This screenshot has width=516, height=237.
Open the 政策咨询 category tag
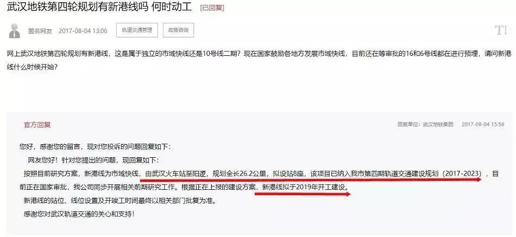click(178, 30)
